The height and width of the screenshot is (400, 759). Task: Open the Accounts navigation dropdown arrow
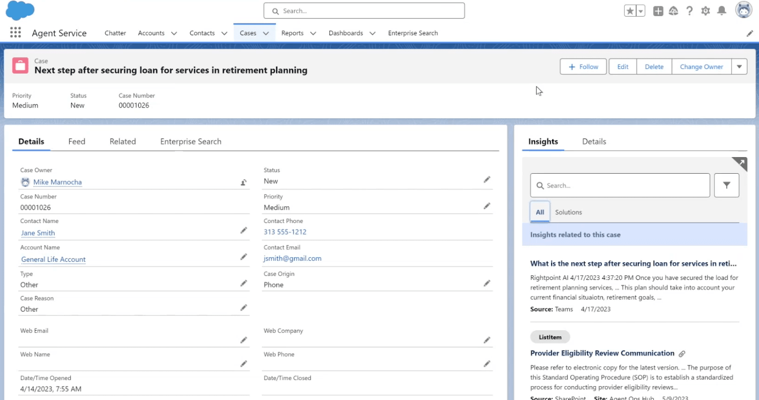(x=174, y=33)
